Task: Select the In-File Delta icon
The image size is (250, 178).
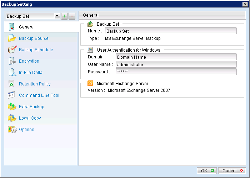Action: pos(12,73)
